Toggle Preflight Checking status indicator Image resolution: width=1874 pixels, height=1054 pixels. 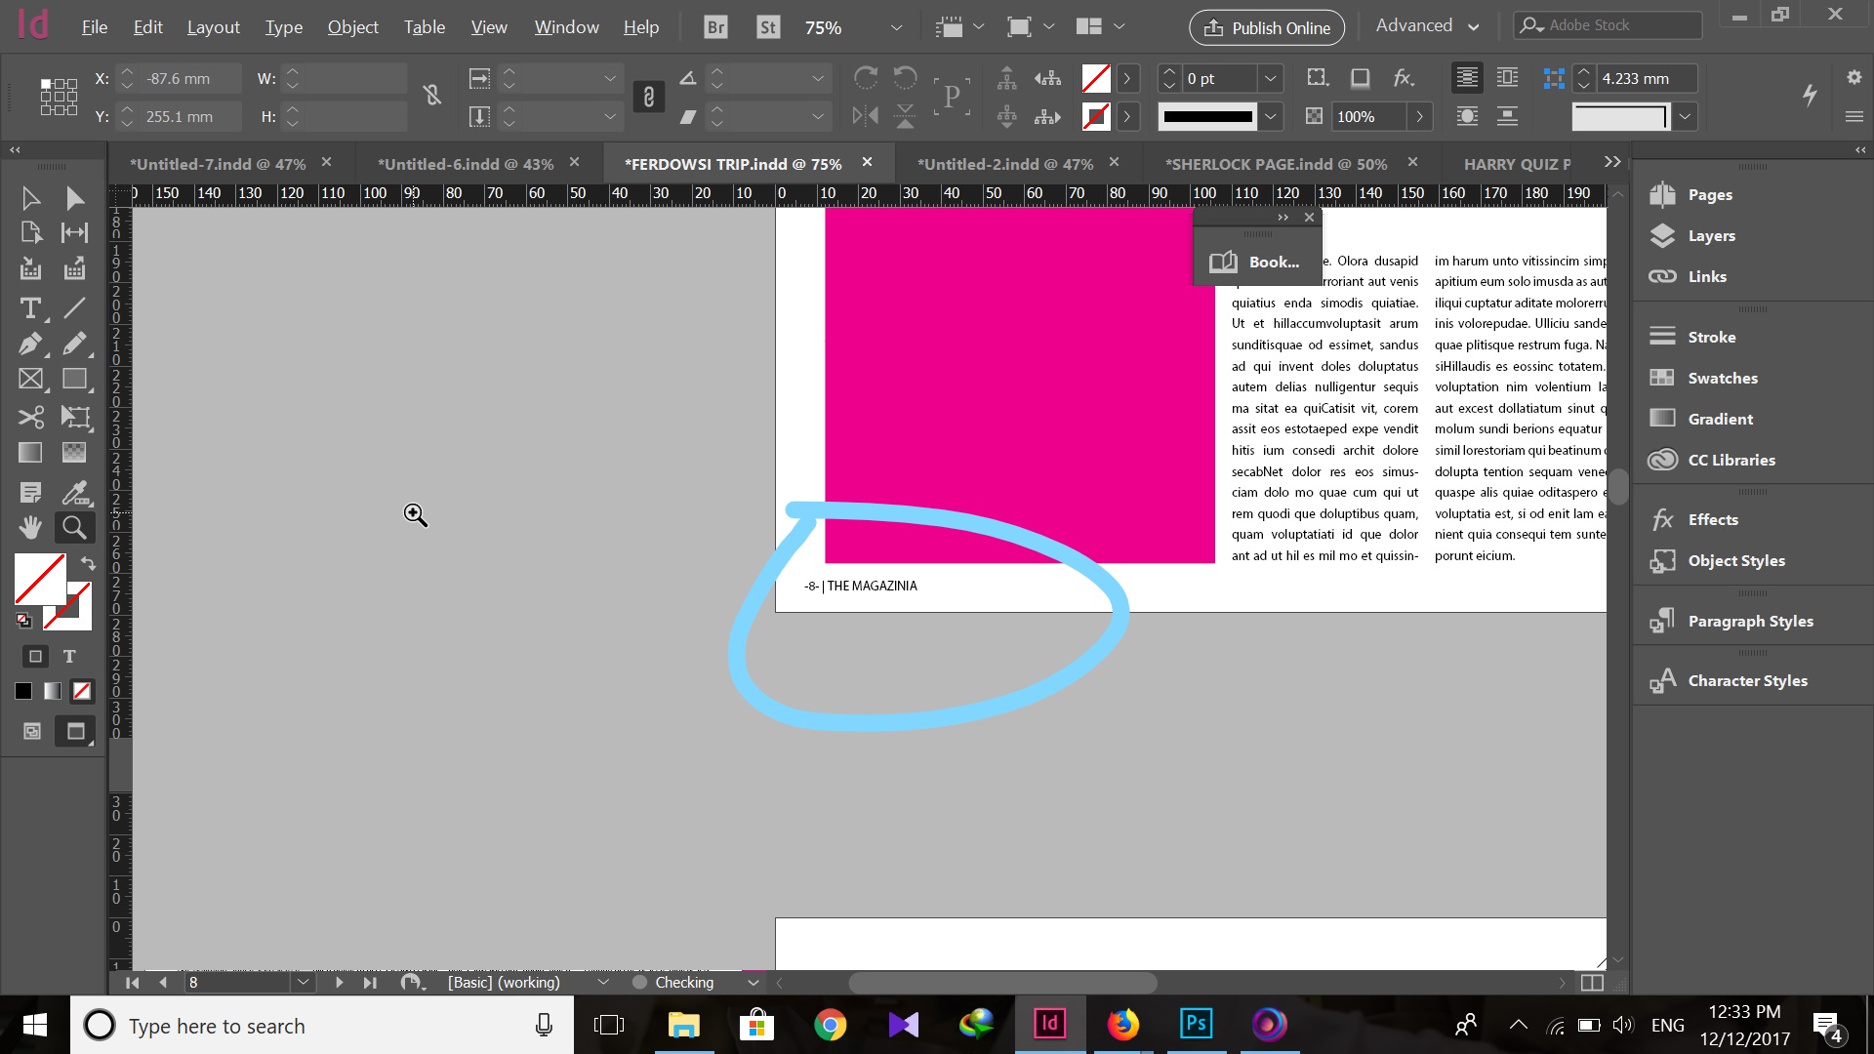639,983
